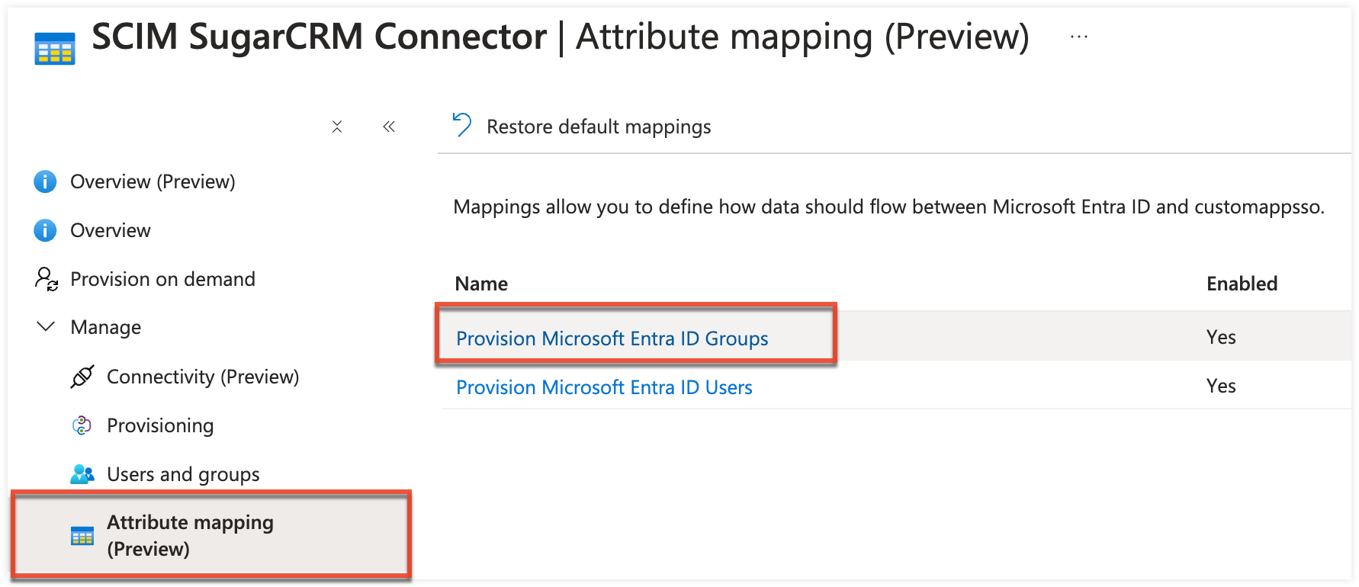Open the ellipsis more options menu
This screenshot has width=1359, height=587.
[x=1079, y=37]
